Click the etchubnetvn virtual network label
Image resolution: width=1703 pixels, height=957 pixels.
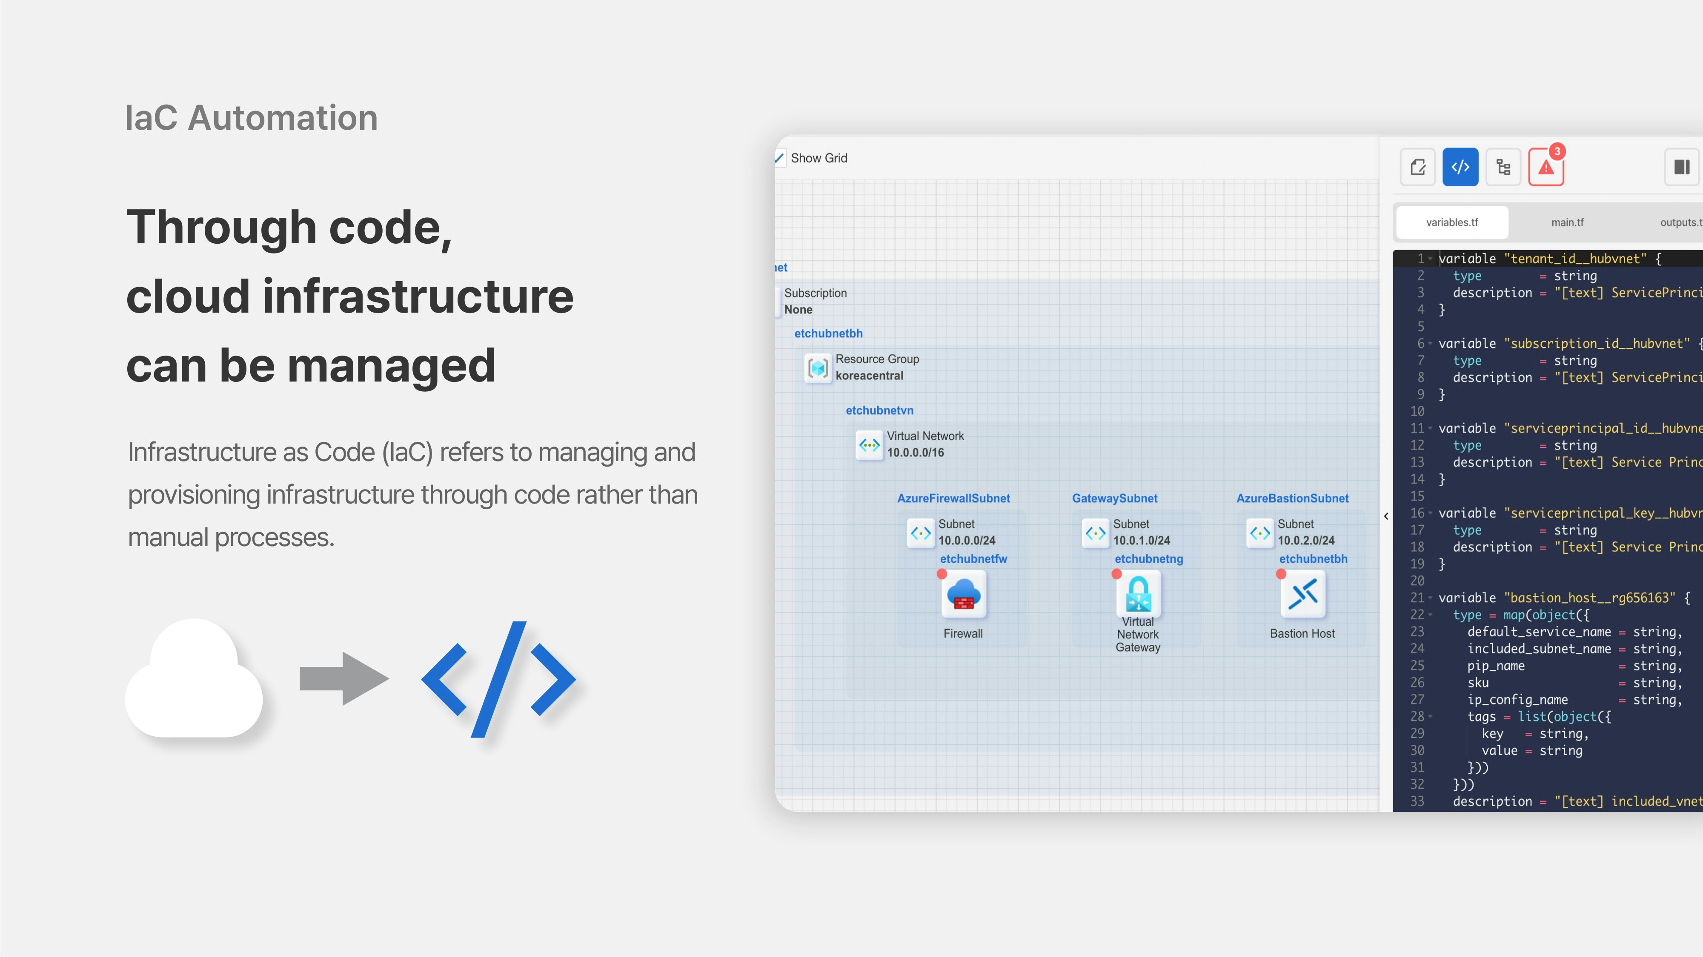coord(879,410)
